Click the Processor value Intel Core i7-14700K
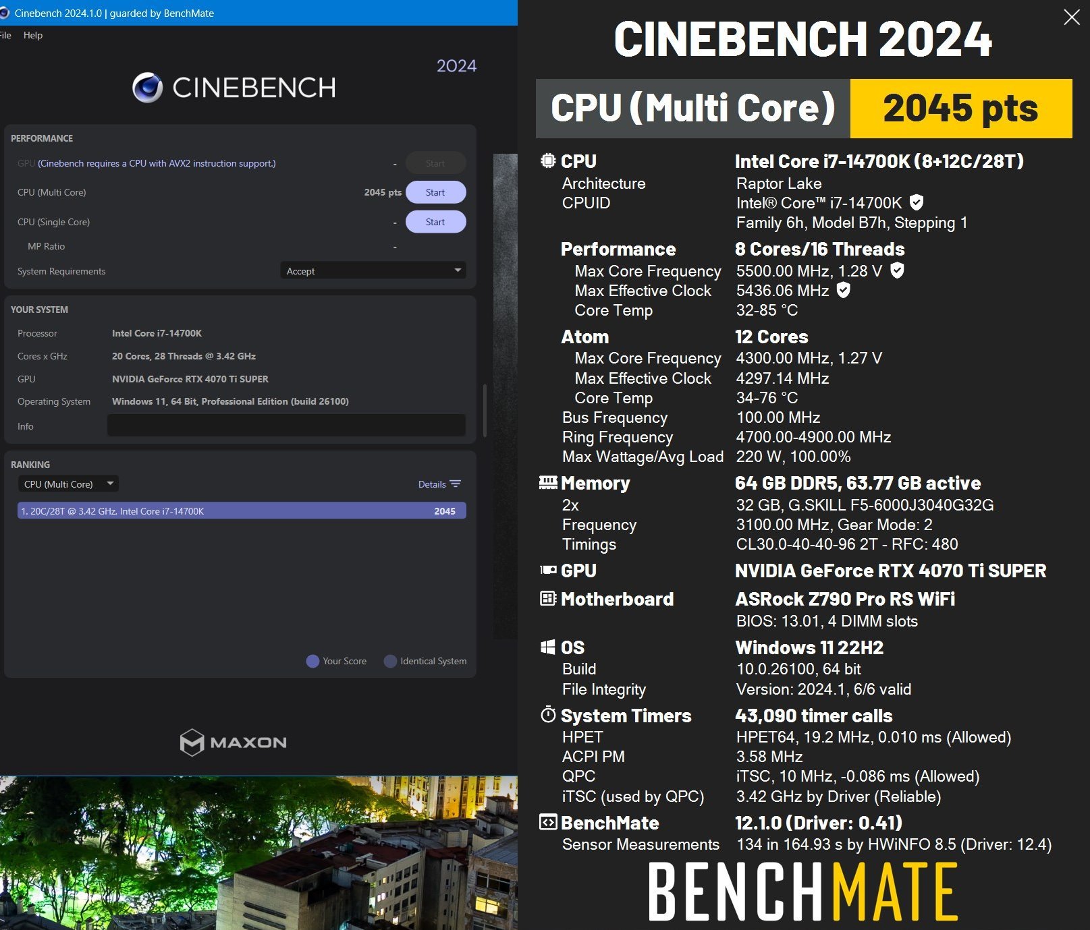 157,333
